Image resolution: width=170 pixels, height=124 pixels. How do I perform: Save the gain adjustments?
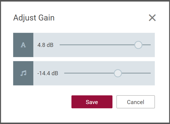(92, 102)
